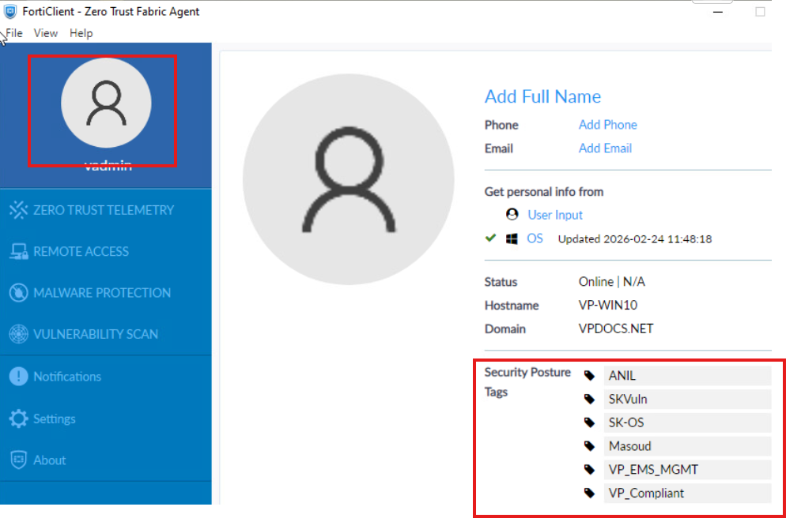Image resolution: width=786 pixels, height=518 pixels.
Task: Click the Notifications exclamation icon
Action: 18,377
